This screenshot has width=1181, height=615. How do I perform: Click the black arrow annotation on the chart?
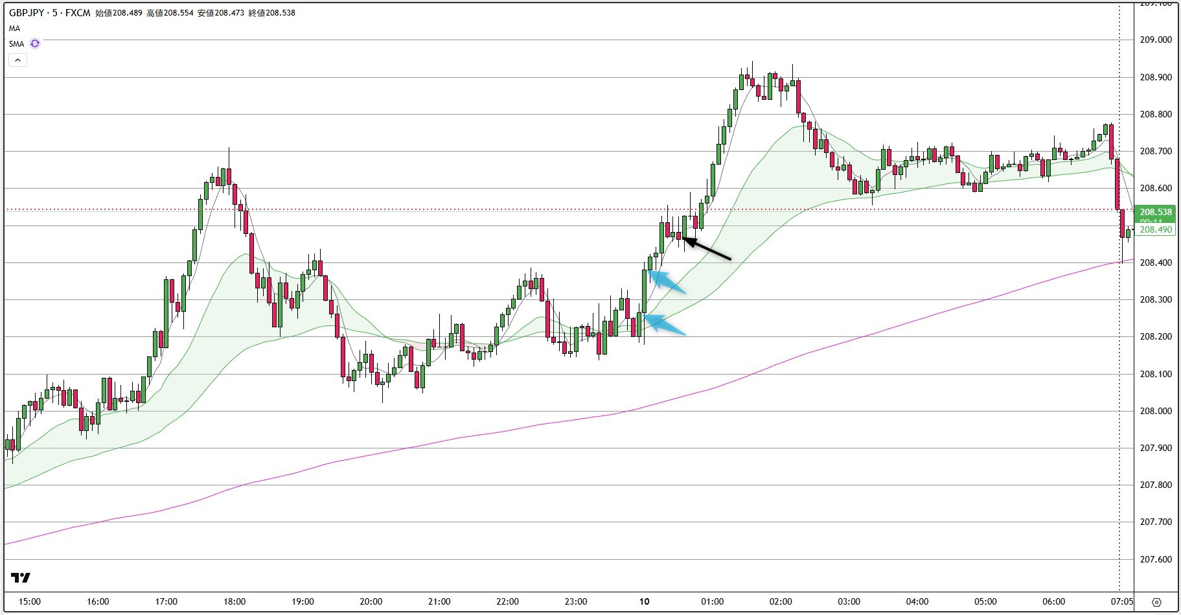tap(709, 249)
